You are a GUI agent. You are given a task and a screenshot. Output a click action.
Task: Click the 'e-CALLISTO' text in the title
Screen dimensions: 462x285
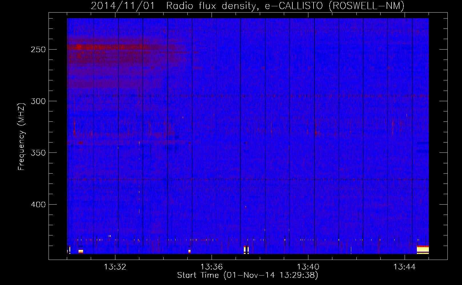click(x=294, y=6)
